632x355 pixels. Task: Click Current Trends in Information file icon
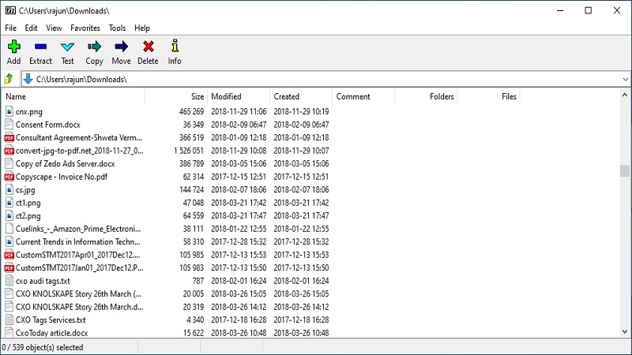(9, 241)
